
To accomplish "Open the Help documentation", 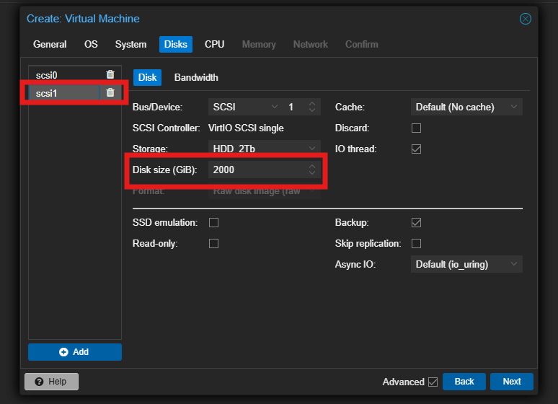I will click(52, 382).
